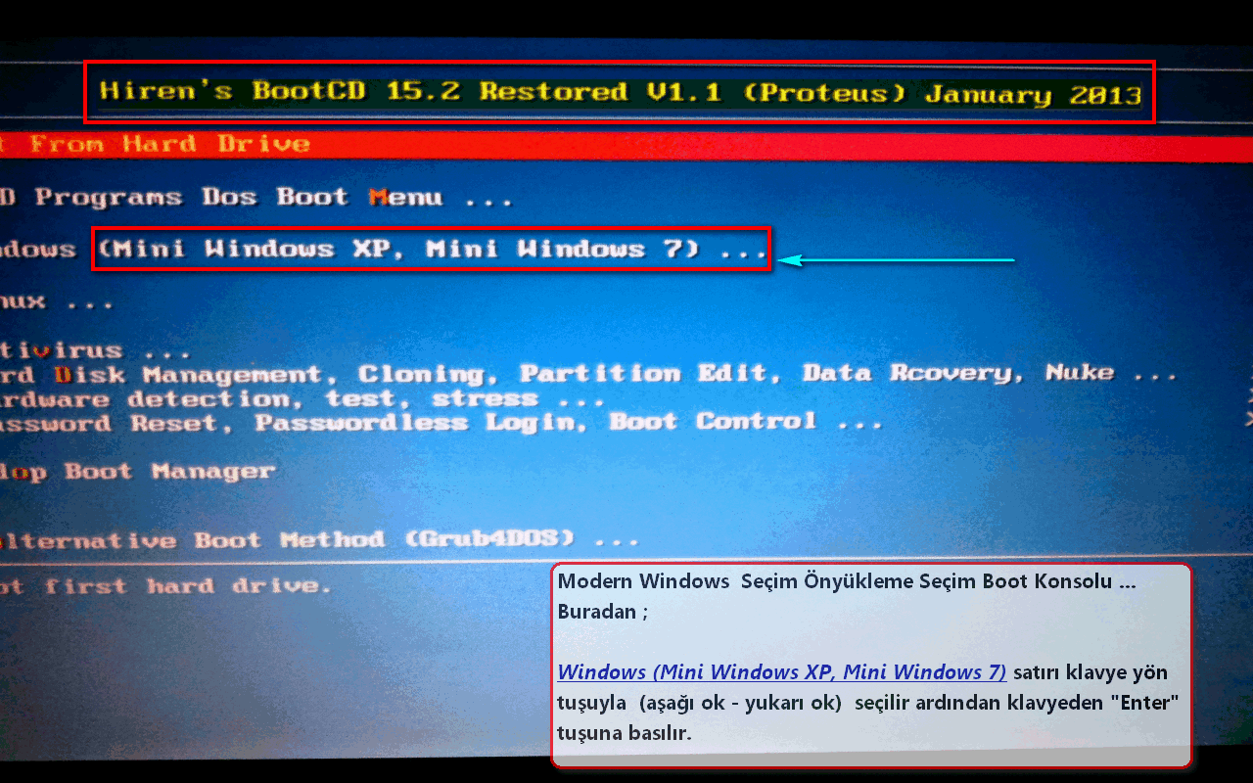Open 'Hardware detection, test, stress' entry

pos(303,399)
